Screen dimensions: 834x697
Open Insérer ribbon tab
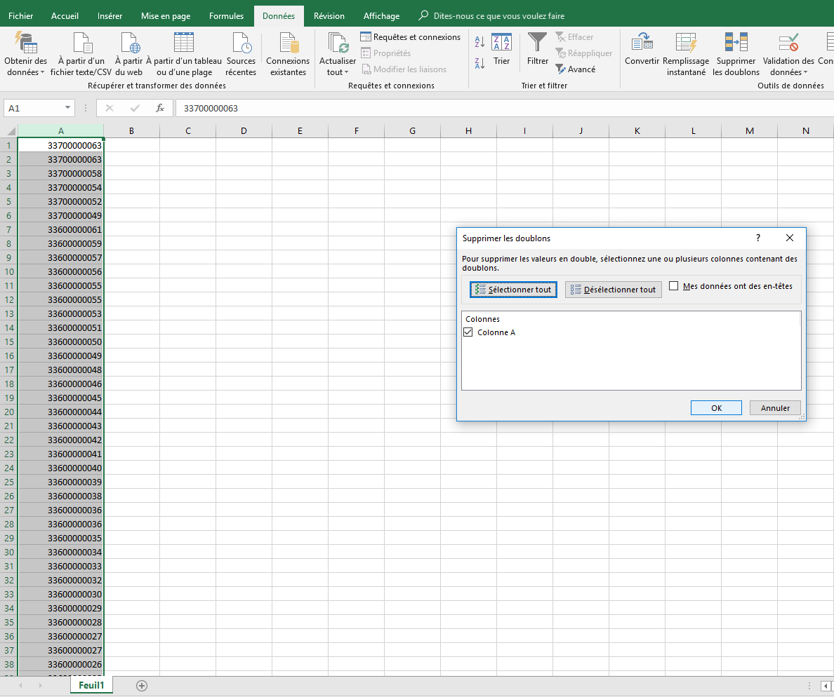tap(110, 16)
